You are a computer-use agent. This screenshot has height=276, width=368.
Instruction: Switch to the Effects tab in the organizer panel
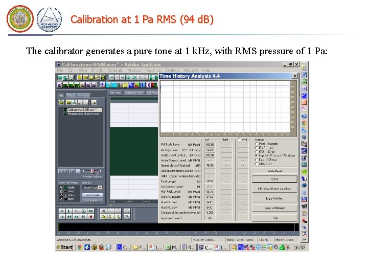[x=71, y=95]
